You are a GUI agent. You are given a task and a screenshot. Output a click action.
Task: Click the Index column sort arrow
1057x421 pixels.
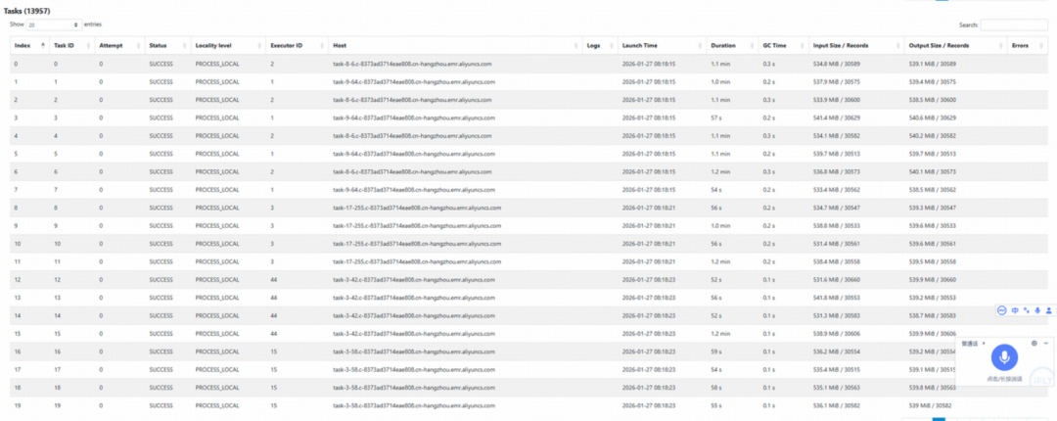(x=44, y=45)
